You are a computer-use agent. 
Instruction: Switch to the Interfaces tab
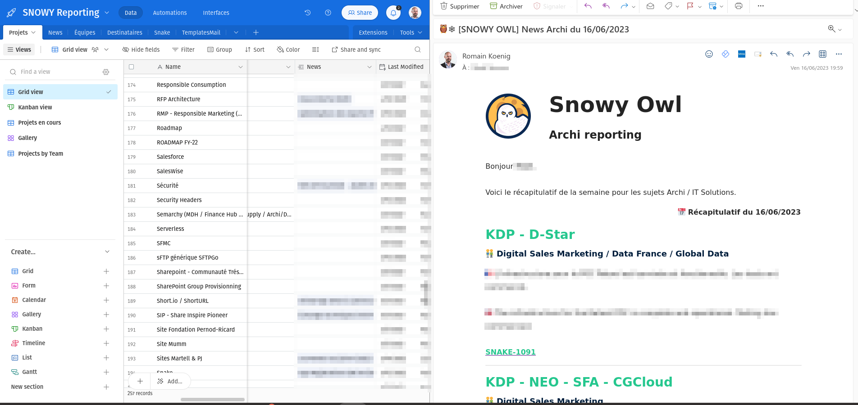tap(216, 13)
